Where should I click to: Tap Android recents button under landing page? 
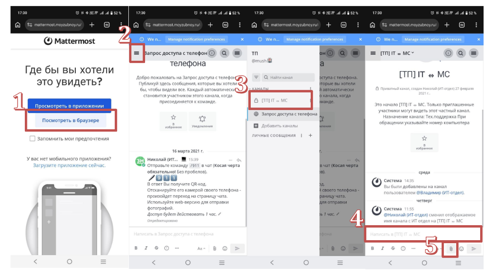103,262
